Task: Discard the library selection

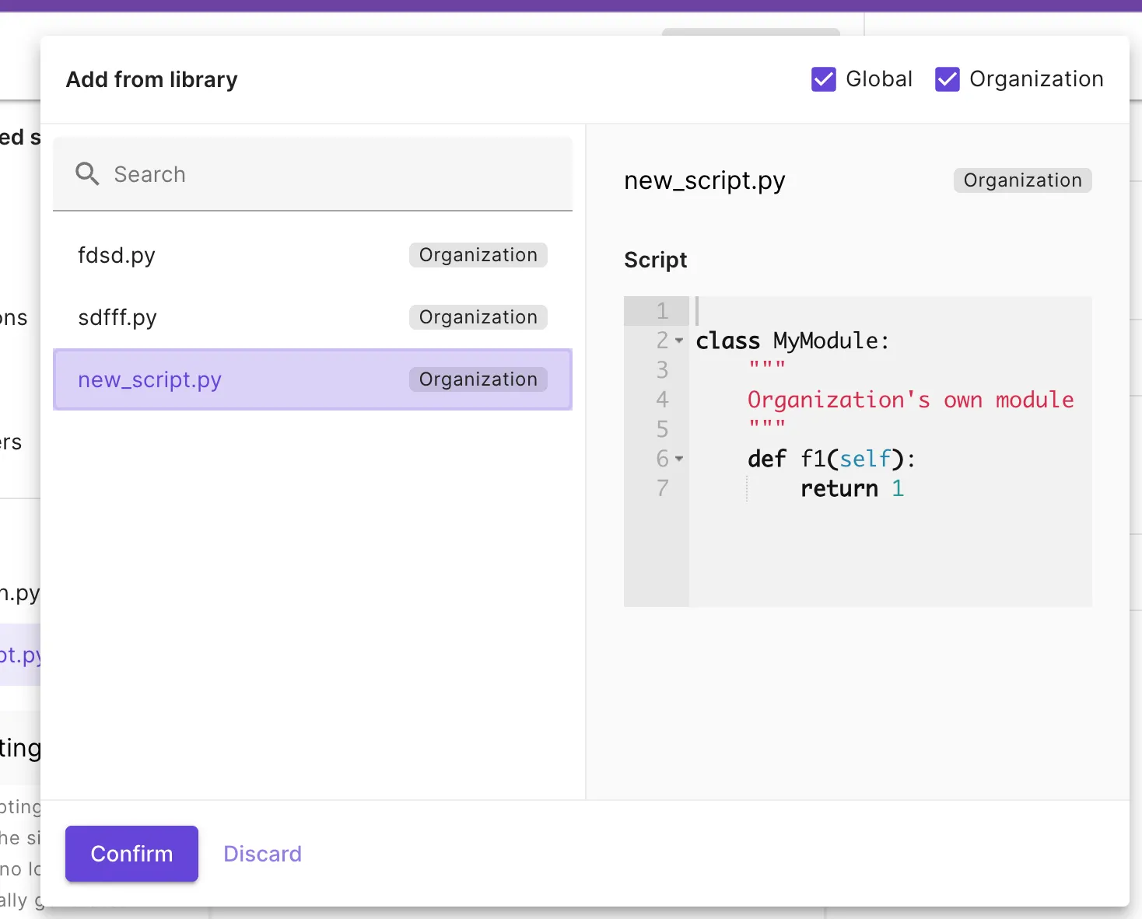Action: (262, 854)
